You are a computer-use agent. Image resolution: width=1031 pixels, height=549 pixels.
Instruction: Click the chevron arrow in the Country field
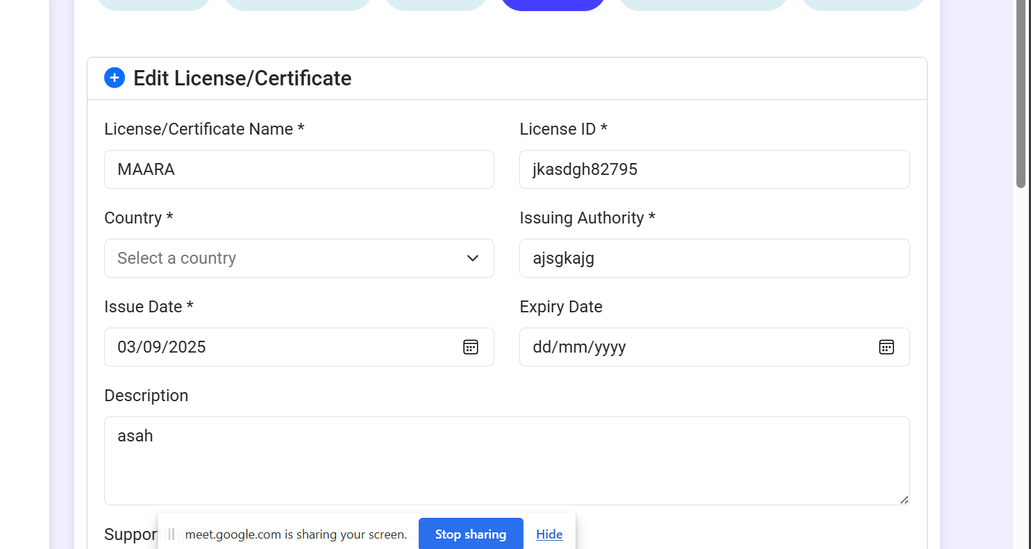[x=473, y=258]
